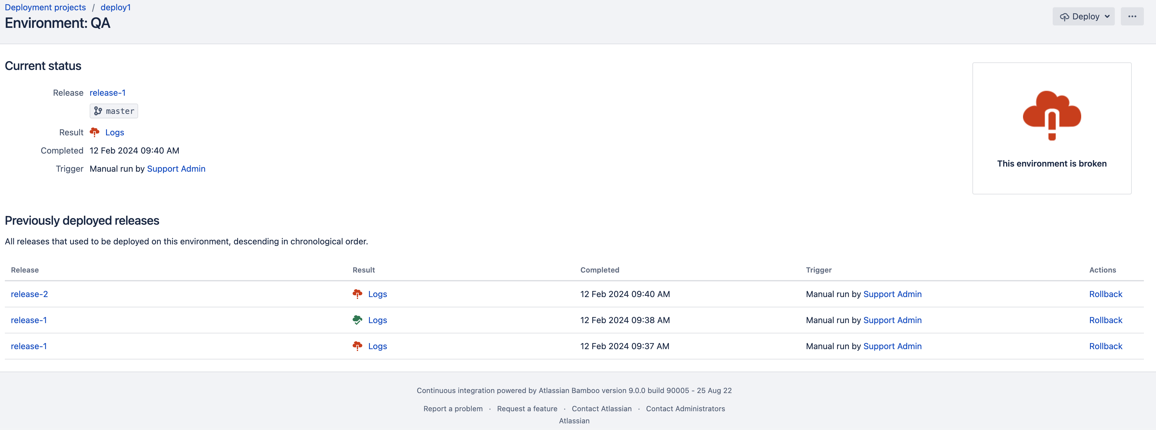Click the red failure icon on the 09:37 AM row

pyautogui.click(x=357, y=346)
